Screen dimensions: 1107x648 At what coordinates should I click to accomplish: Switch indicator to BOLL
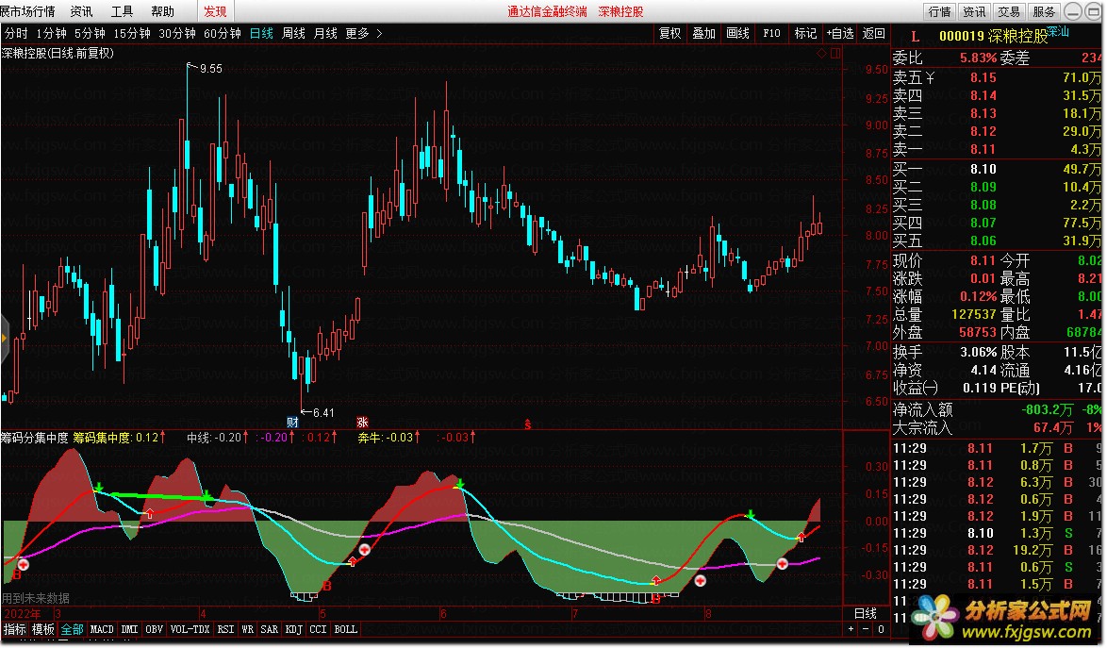tap(346, 629)
